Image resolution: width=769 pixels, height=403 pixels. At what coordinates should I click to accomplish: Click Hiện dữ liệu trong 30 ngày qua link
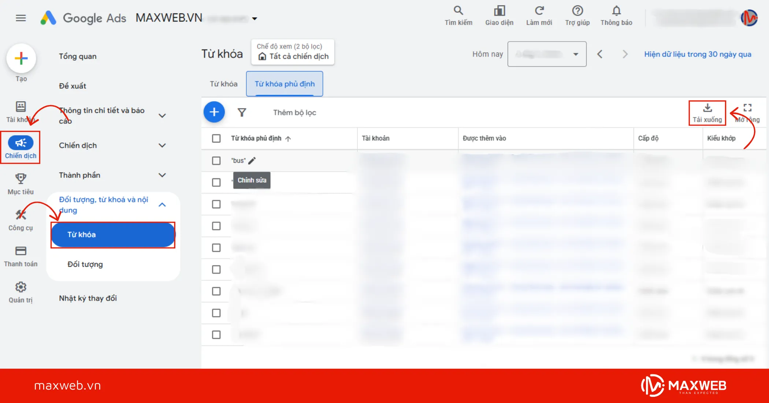[x=698, y=54]
